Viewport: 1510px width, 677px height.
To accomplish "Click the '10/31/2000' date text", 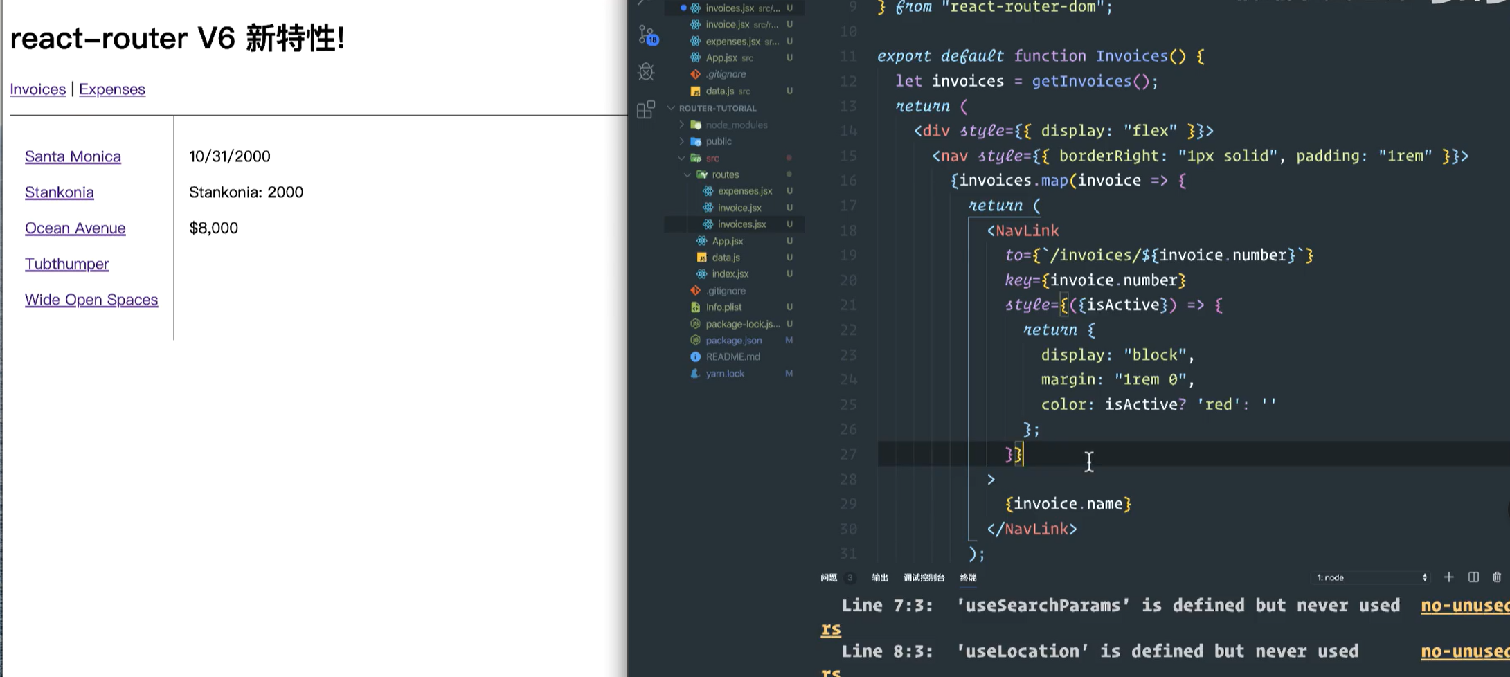I will click(230, 156).
